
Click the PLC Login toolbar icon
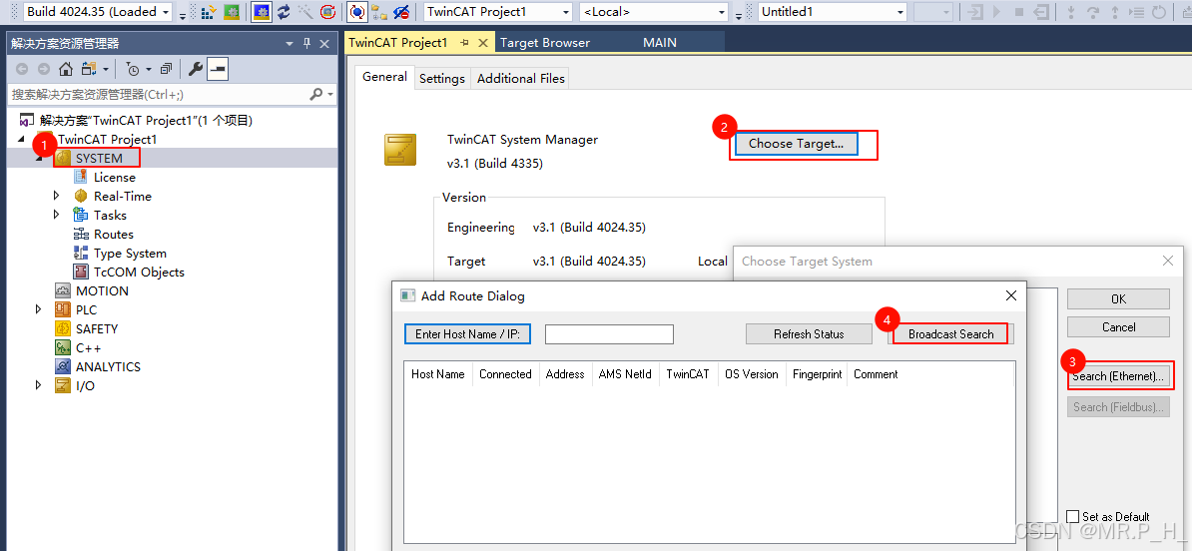[x=975, y=12]
